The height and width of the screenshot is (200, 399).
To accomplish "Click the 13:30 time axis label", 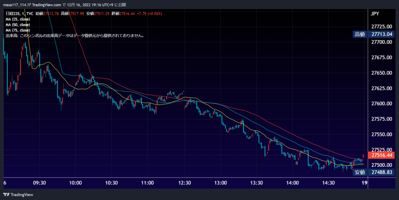I will click(256, 183).
